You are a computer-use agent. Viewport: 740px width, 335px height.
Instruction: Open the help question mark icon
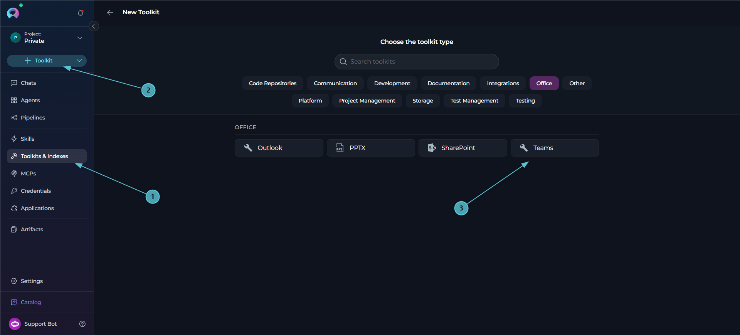click(x=82, y=324)
